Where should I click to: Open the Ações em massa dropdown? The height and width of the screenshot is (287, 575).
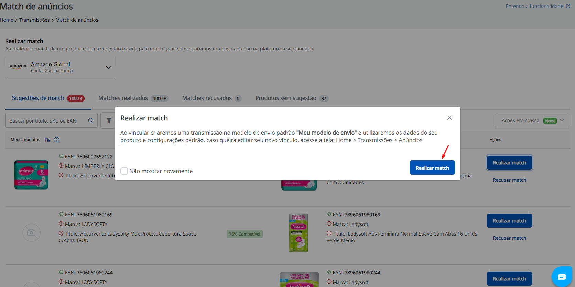(x=532, y=120)
